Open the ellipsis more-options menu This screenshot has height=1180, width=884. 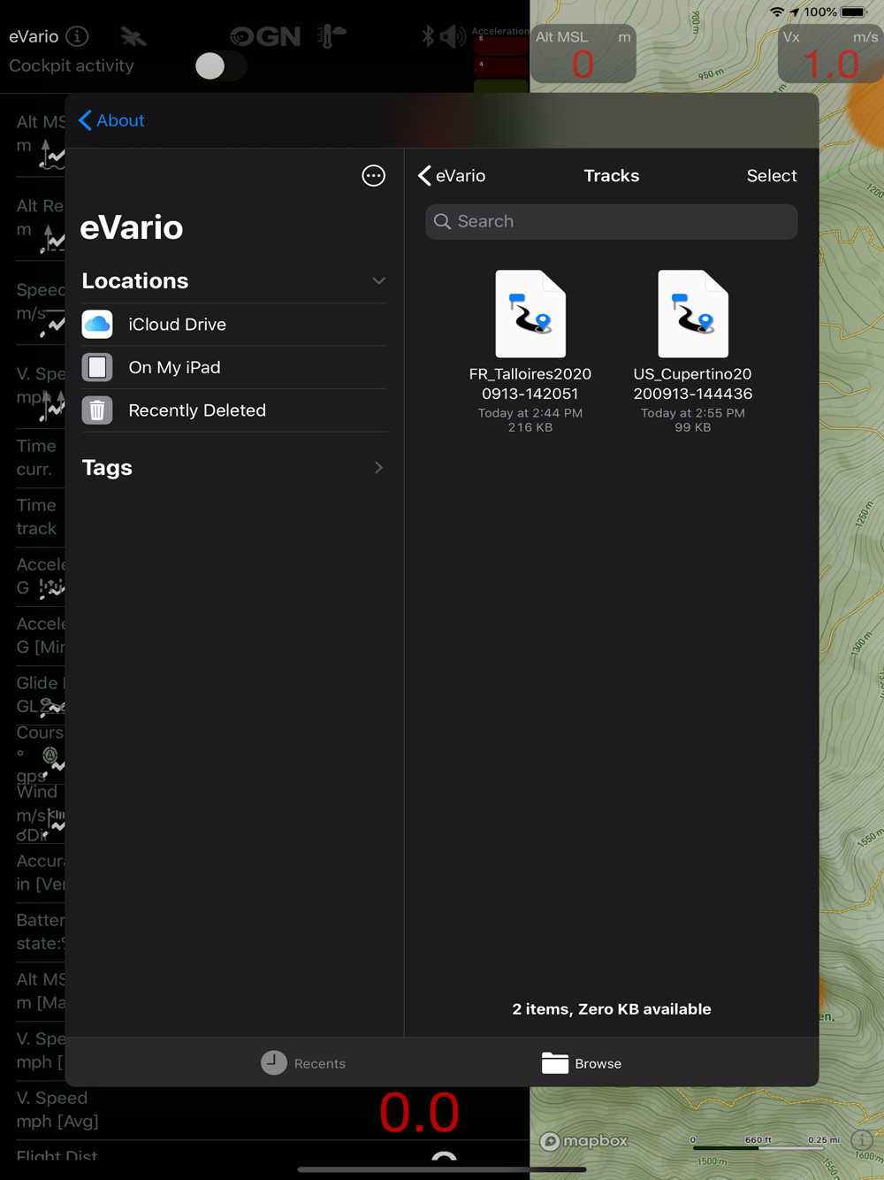(374, 175)
